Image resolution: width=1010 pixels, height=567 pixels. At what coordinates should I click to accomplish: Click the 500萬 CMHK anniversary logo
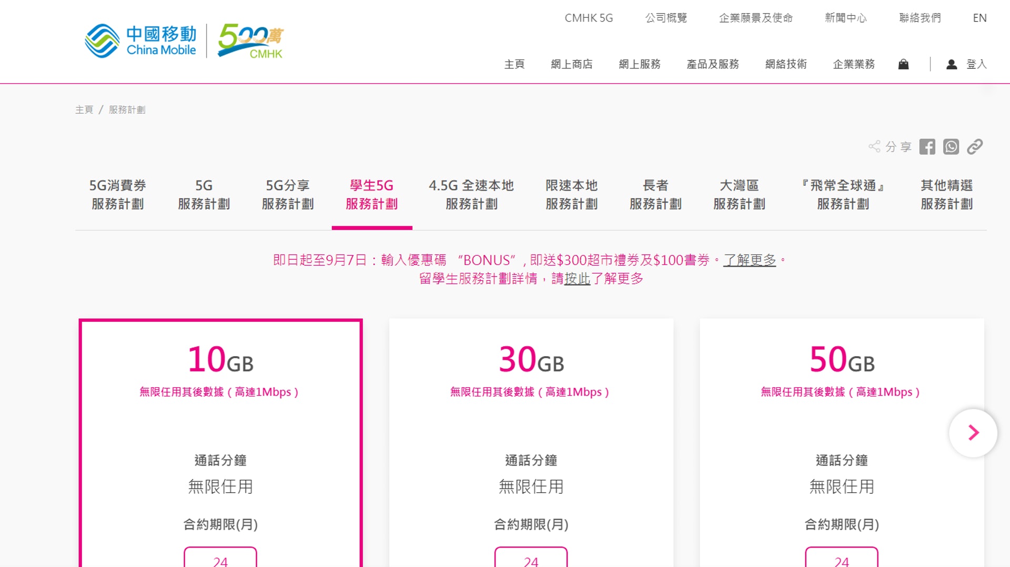point(250,40)
